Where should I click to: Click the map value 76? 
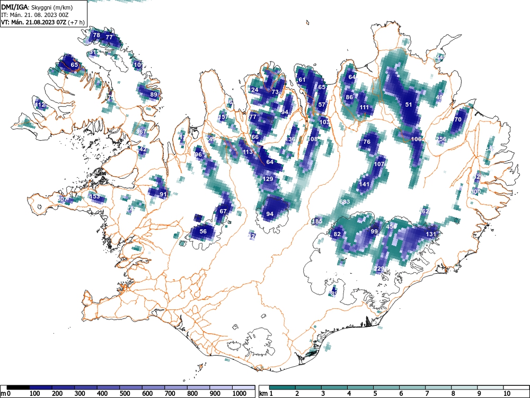[367, 142]
